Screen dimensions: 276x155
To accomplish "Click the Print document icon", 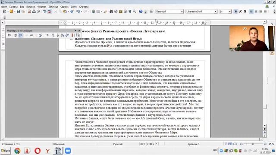I will click(34, 12).
